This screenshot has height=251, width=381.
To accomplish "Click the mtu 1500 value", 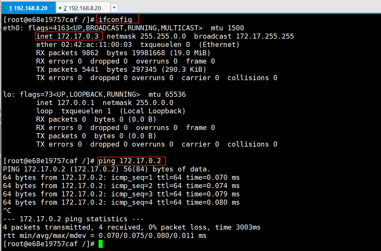I will coord(227,28).
